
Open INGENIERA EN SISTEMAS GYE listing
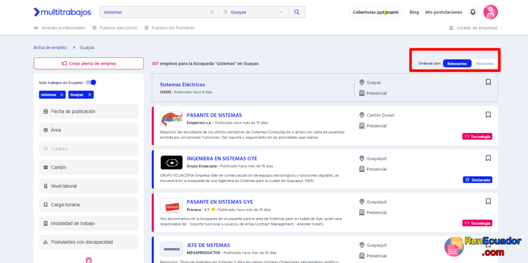222,159
